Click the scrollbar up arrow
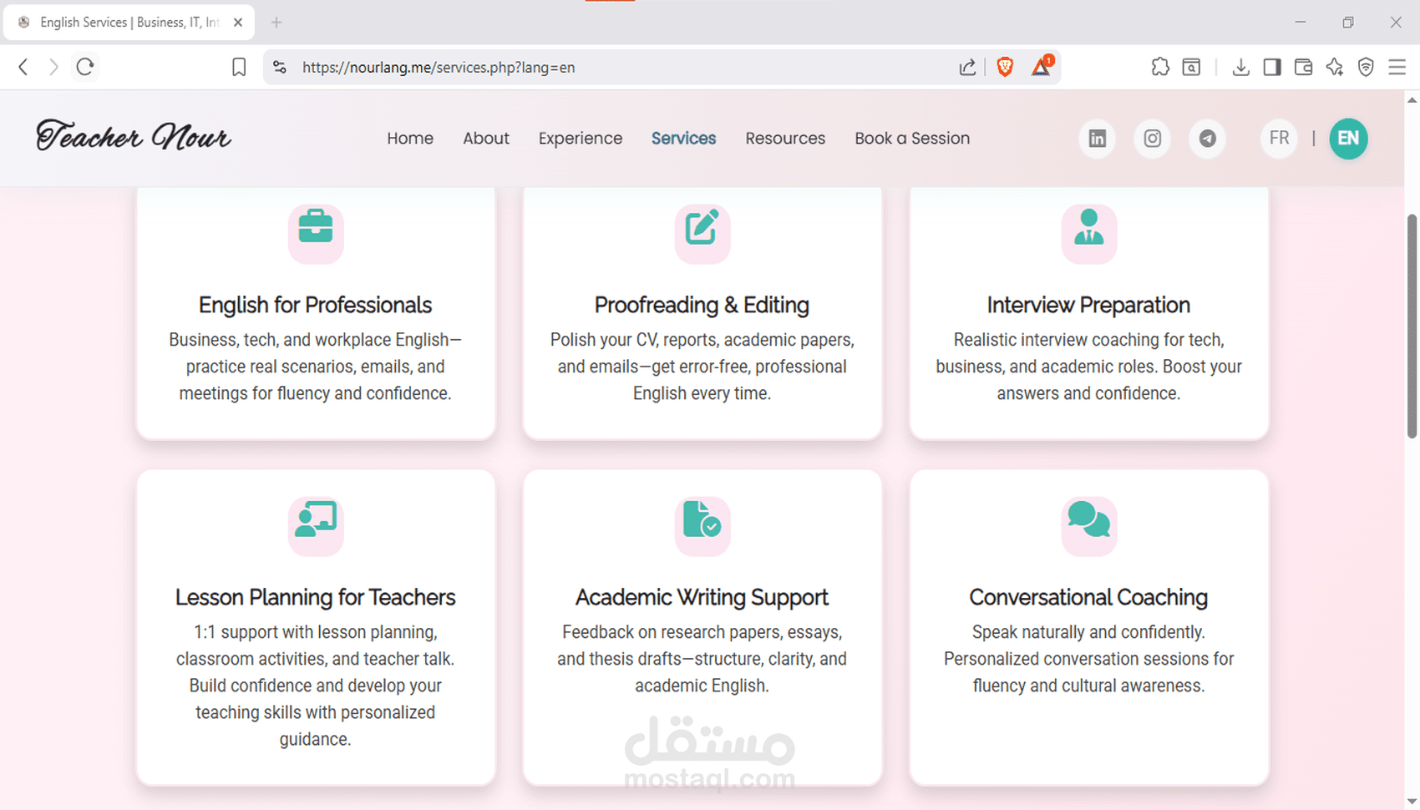Screen dimensions: 1420x810 tap(1412, 99)
